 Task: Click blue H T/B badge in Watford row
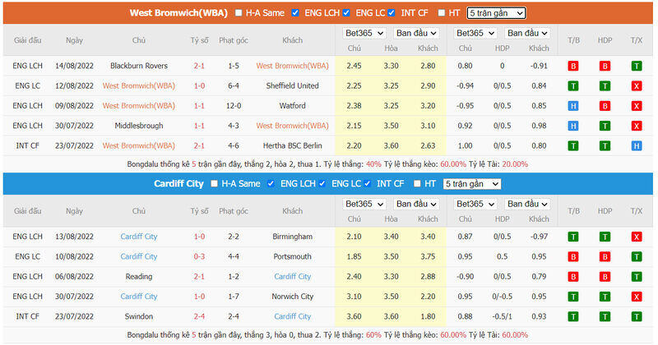point(572,106)
